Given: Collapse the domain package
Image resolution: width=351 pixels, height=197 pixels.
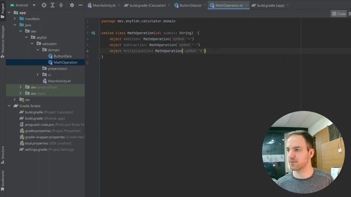Looking at the screenshot, I should [38, 50].
